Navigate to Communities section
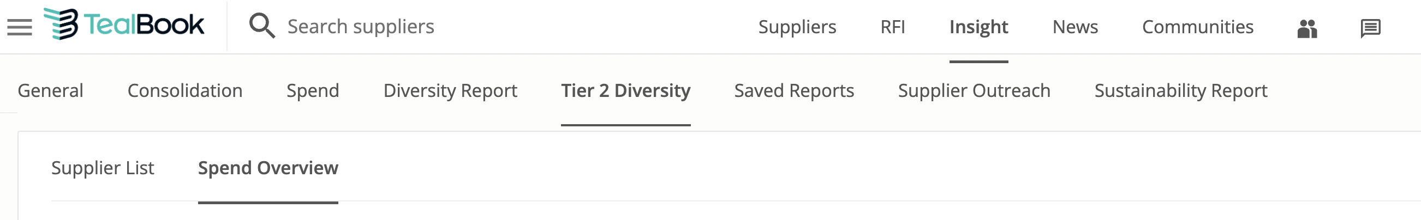Screen dimensions: 1421x220 (1198, 27)
